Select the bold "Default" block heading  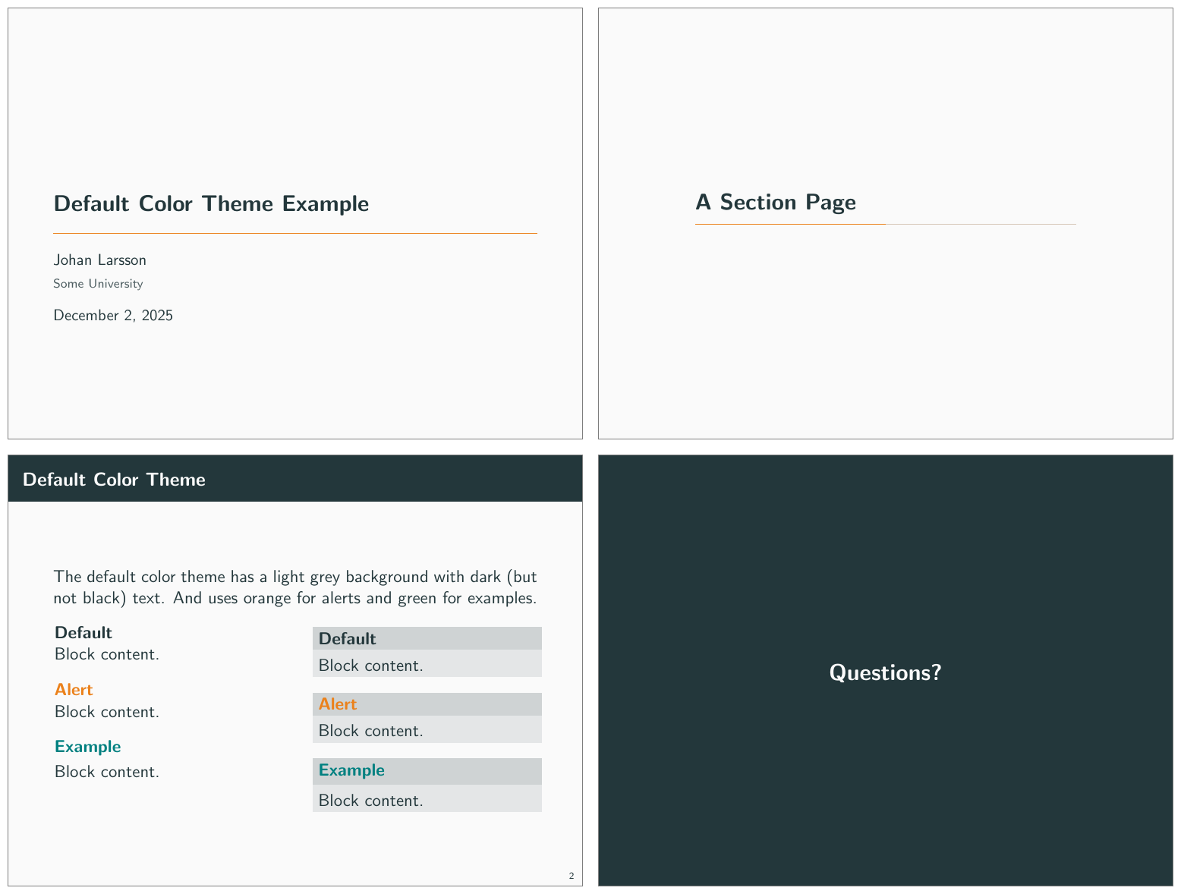pos(83,632)
